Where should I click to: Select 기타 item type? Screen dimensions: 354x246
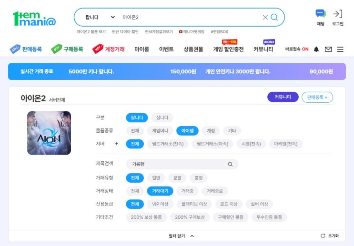coord(232,130)
